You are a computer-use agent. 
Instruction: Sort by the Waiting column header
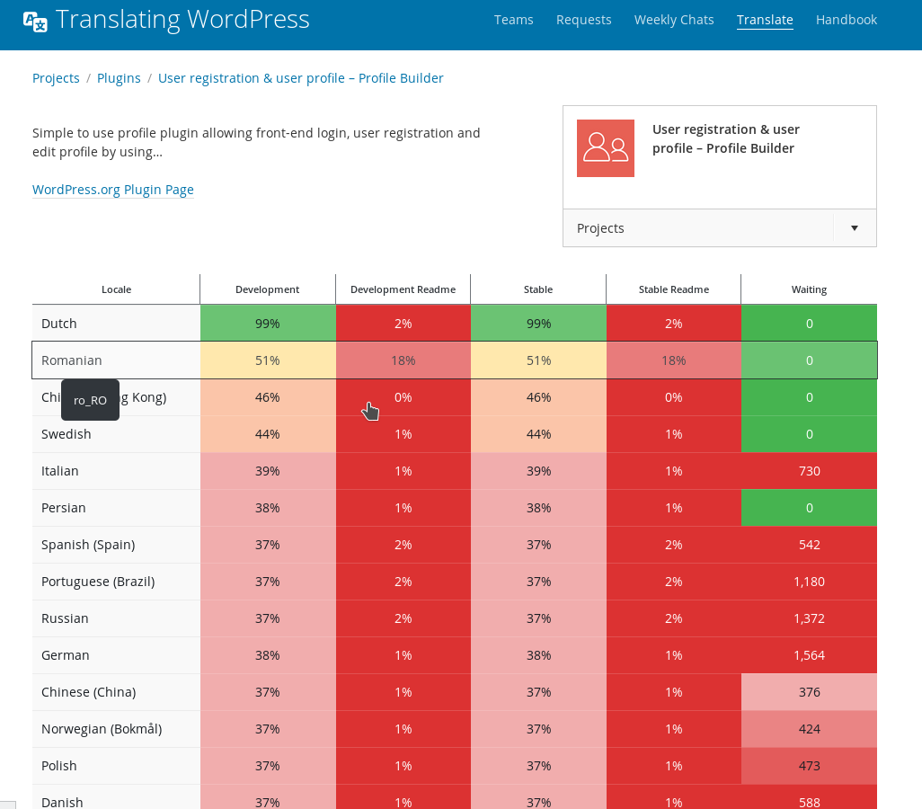click(x=809, y=289)
